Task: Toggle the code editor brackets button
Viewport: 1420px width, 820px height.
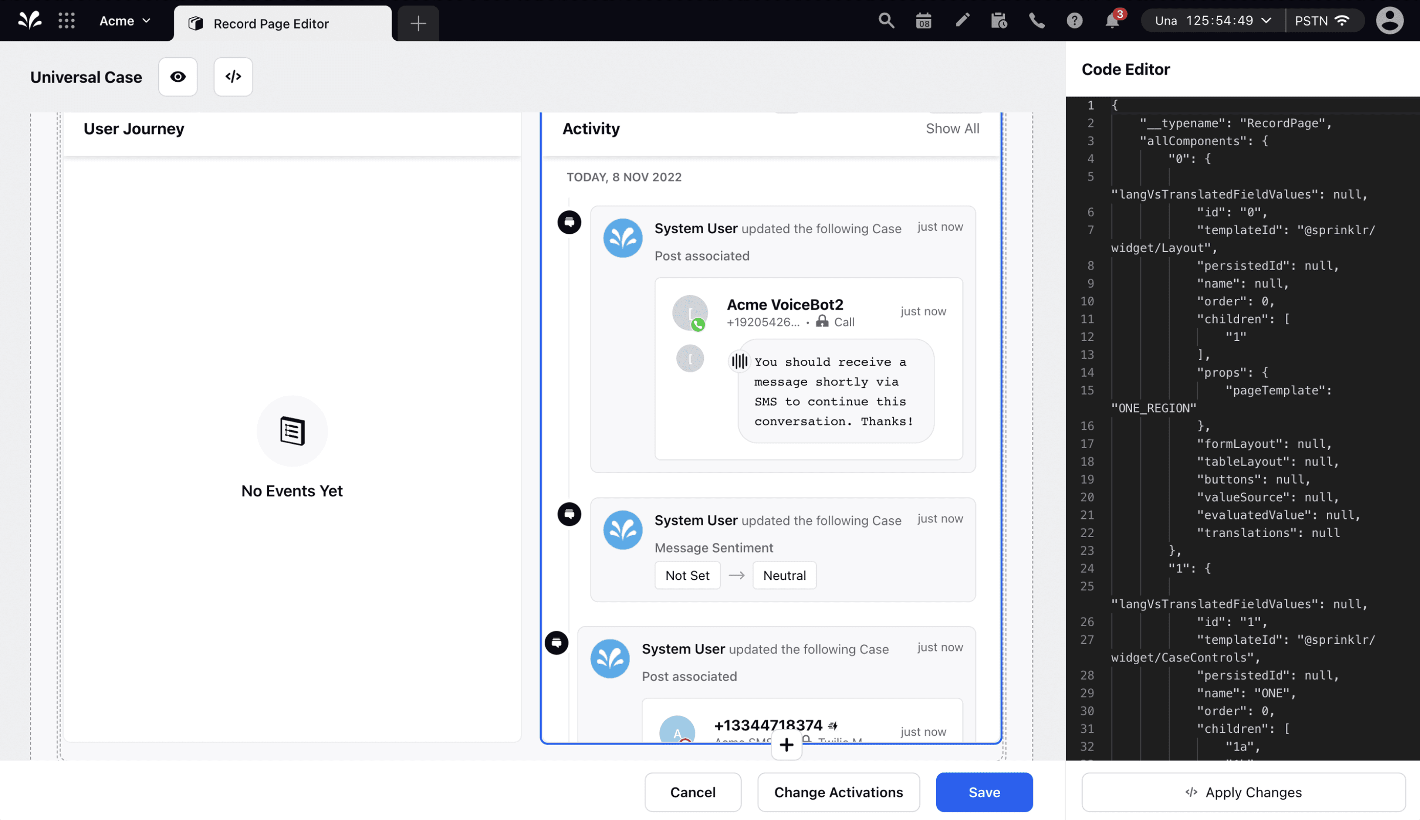Action: point(233,77)
